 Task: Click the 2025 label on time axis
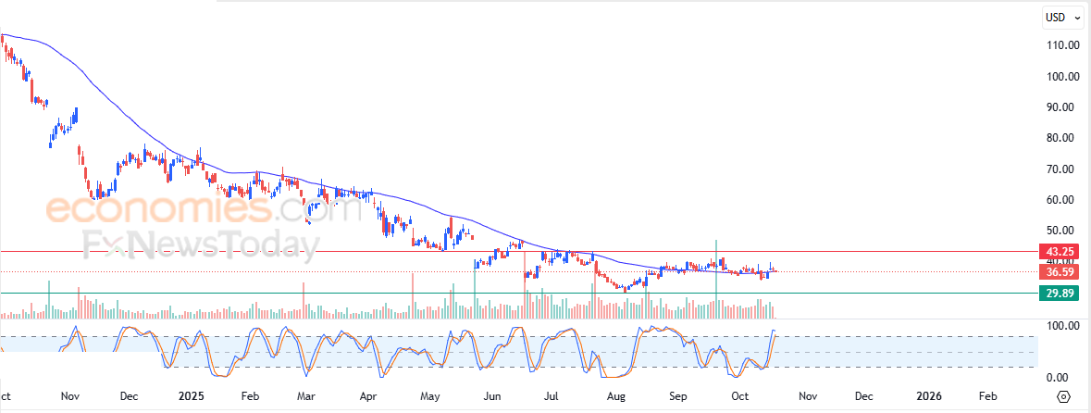pyautogui.click(x=191, y=396)
